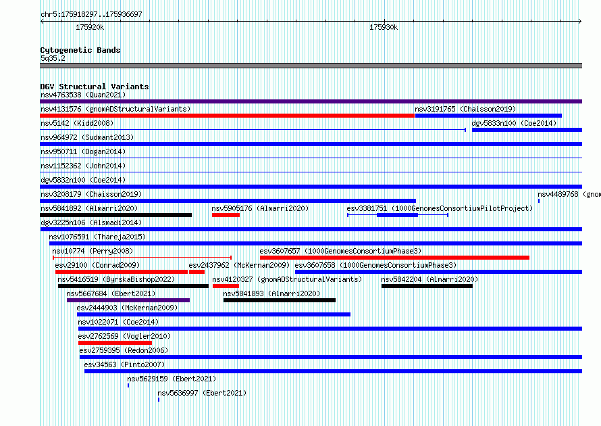This screenshot has height=426, width=601.
Task: Click the purple nsv5667684 variant bar
Action: (x=128, y=300)
